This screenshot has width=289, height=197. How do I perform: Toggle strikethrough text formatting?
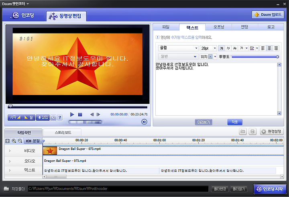(235, 48)
